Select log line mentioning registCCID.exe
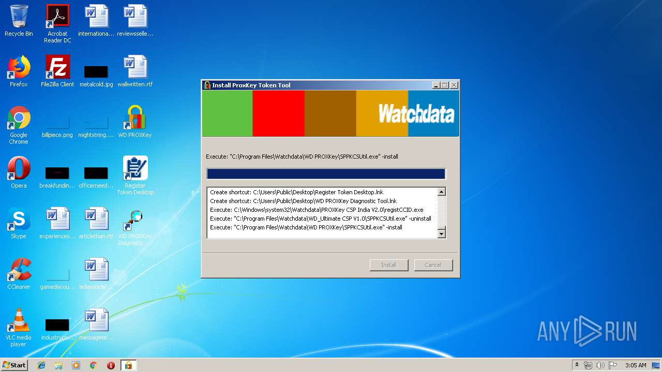Image resolution: width=662 pixels, height=372 pixels. tap(317, 210)
